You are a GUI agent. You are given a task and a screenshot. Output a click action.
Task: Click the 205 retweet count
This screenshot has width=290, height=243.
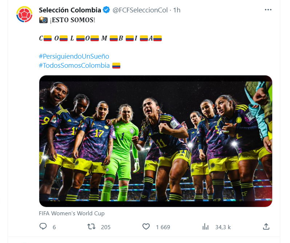[x=106, y=227]
